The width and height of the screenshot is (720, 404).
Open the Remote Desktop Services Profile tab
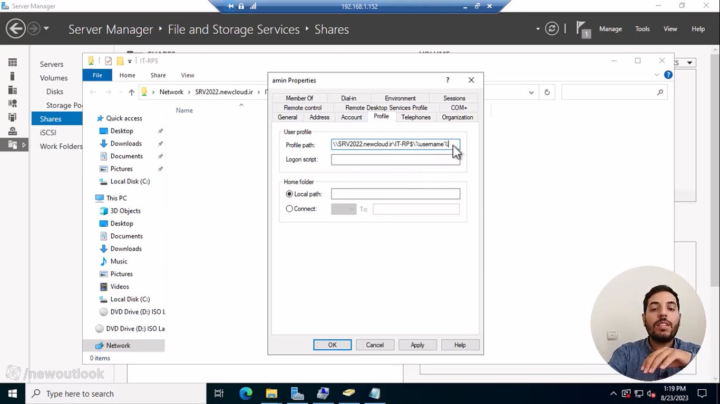pos(386,108)
